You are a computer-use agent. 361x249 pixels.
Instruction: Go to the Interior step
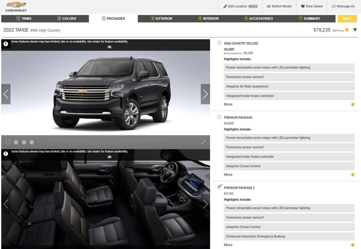point(208,18)
